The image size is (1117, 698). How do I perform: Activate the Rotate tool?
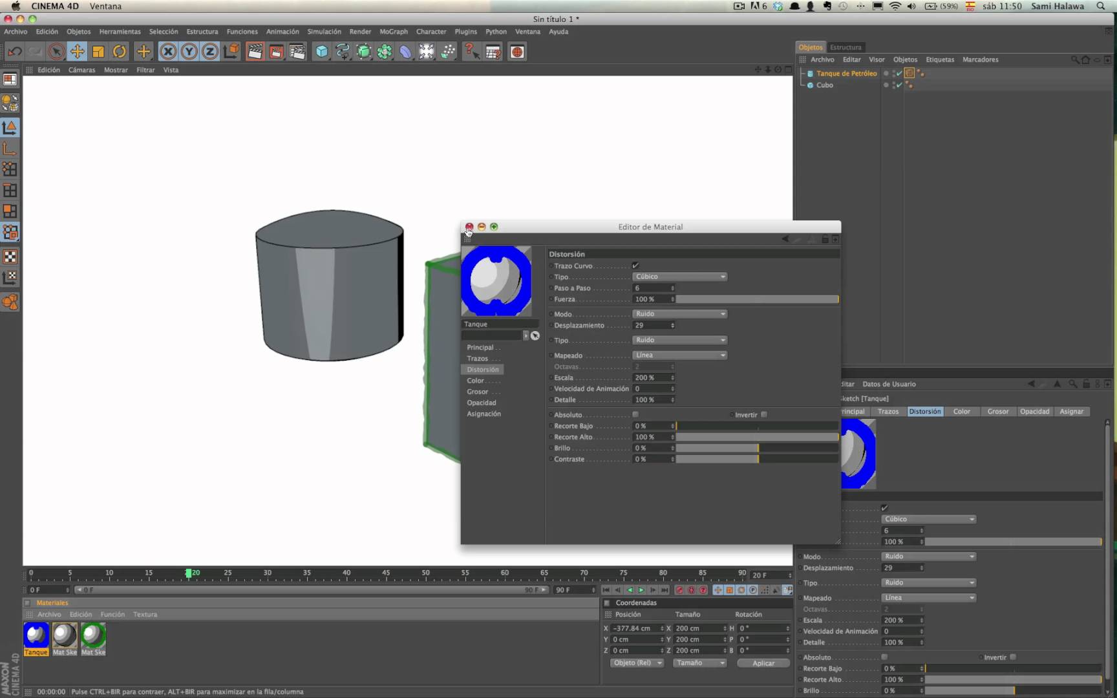pyautogui.click(x=120, y=52)
